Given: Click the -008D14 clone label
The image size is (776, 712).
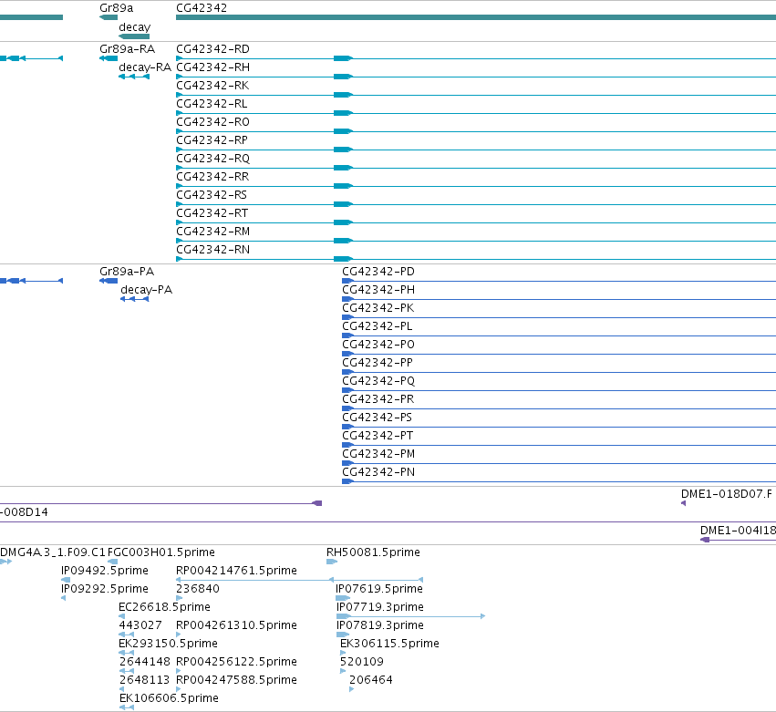Looking at the screenshot, I should pos(25,512).
